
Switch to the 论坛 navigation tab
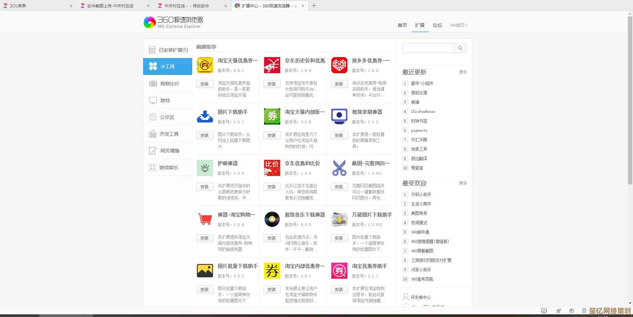tap(437, 25)
